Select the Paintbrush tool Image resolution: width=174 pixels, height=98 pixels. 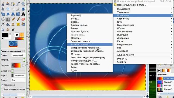pos(18,19)
